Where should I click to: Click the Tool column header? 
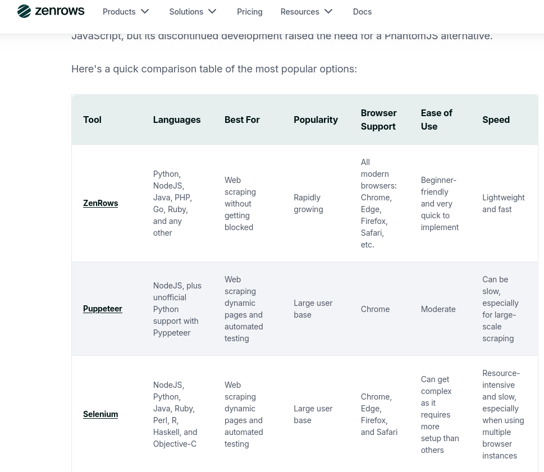(x=92, y=120)
